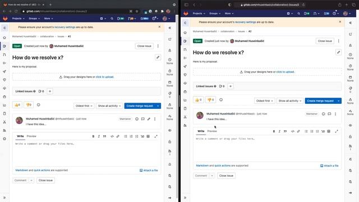This screenshot has width=359, height=202.
Task: Thumbs up the issue in right window
Action: click(198, 100)
